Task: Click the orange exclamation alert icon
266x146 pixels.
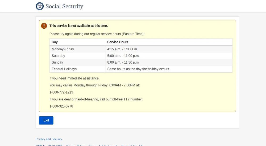Action: 44,26
